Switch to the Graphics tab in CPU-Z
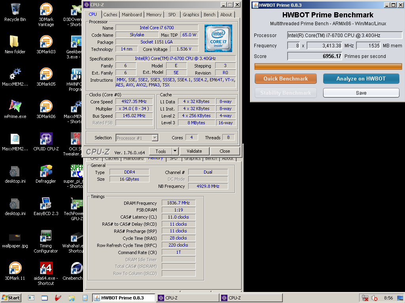 point(191,15)
